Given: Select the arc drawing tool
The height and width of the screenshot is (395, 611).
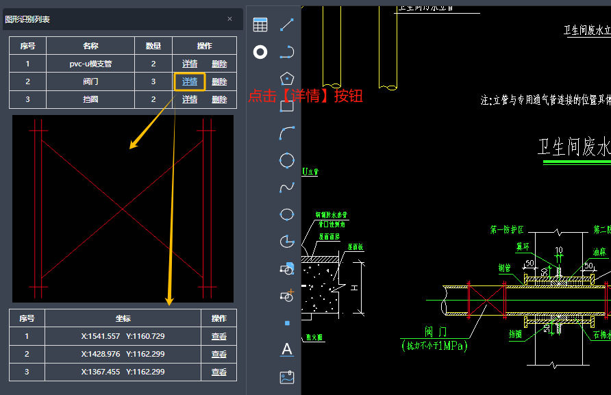Looking at the screenshot, I should pos(287,133).
